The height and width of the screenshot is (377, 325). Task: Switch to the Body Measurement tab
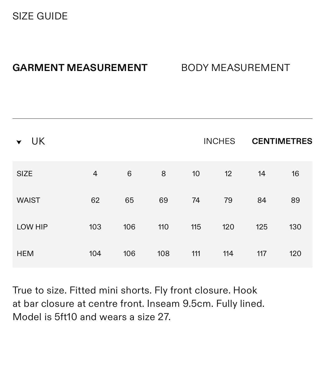235,68
